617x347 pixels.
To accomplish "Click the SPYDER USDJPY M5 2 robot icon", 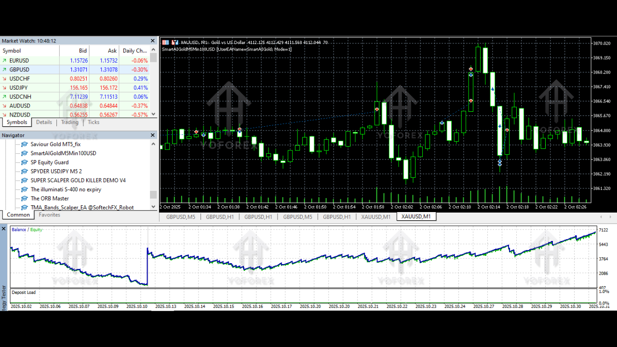I will click(x=24, y=171).
